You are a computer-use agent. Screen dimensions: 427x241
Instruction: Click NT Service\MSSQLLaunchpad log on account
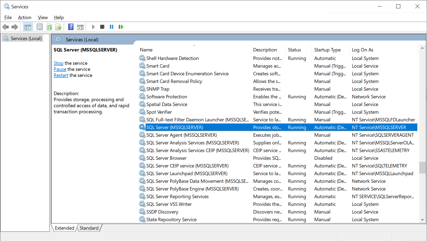pos(382,173)
